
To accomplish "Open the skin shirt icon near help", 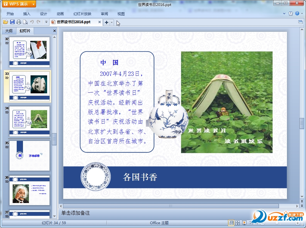I will pos(290,13).
